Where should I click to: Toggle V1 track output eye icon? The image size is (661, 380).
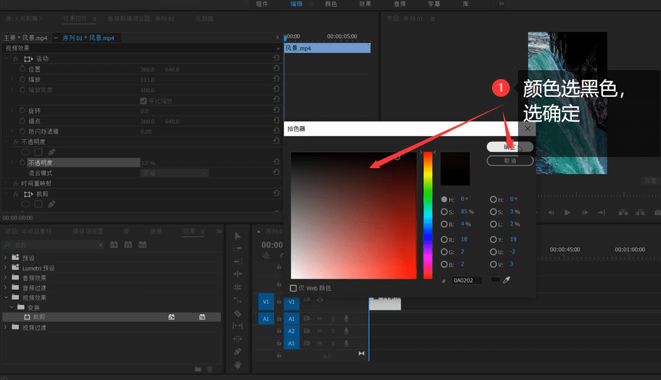(320, 300)
